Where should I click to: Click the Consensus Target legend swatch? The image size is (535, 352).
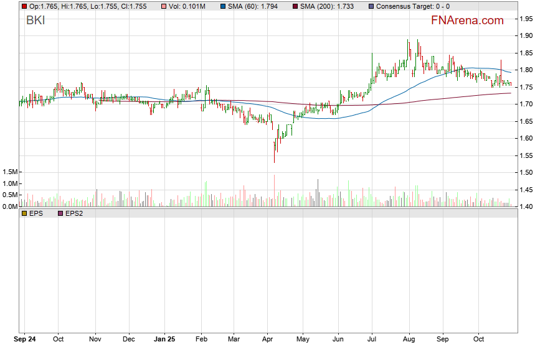coord(372,6)
